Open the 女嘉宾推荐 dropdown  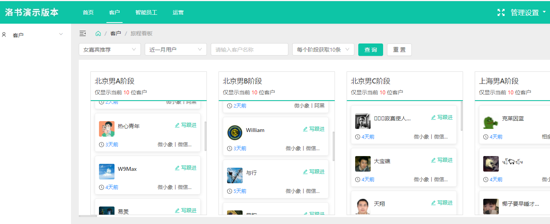coord(110,49)
